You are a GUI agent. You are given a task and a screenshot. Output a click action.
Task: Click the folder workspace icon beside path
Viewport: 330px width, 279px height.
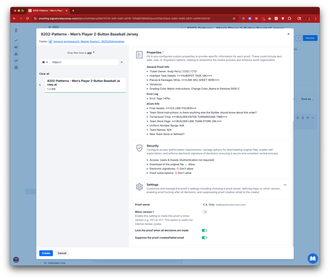pos(50,42)
